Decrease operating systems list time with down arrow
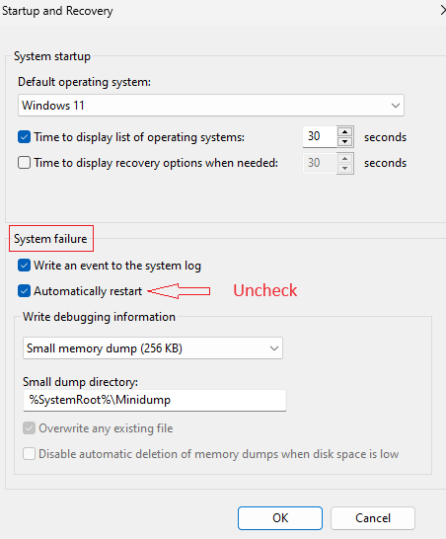 (345, 141)
